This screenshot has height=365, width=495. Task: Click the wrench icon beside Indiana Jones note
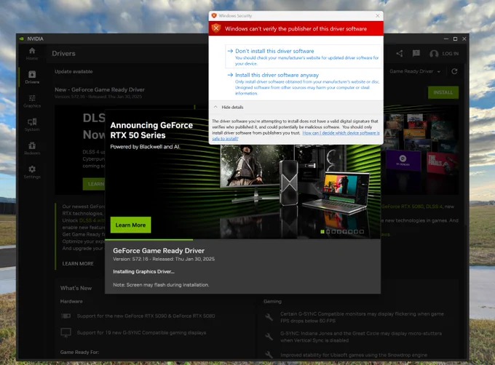269,337
